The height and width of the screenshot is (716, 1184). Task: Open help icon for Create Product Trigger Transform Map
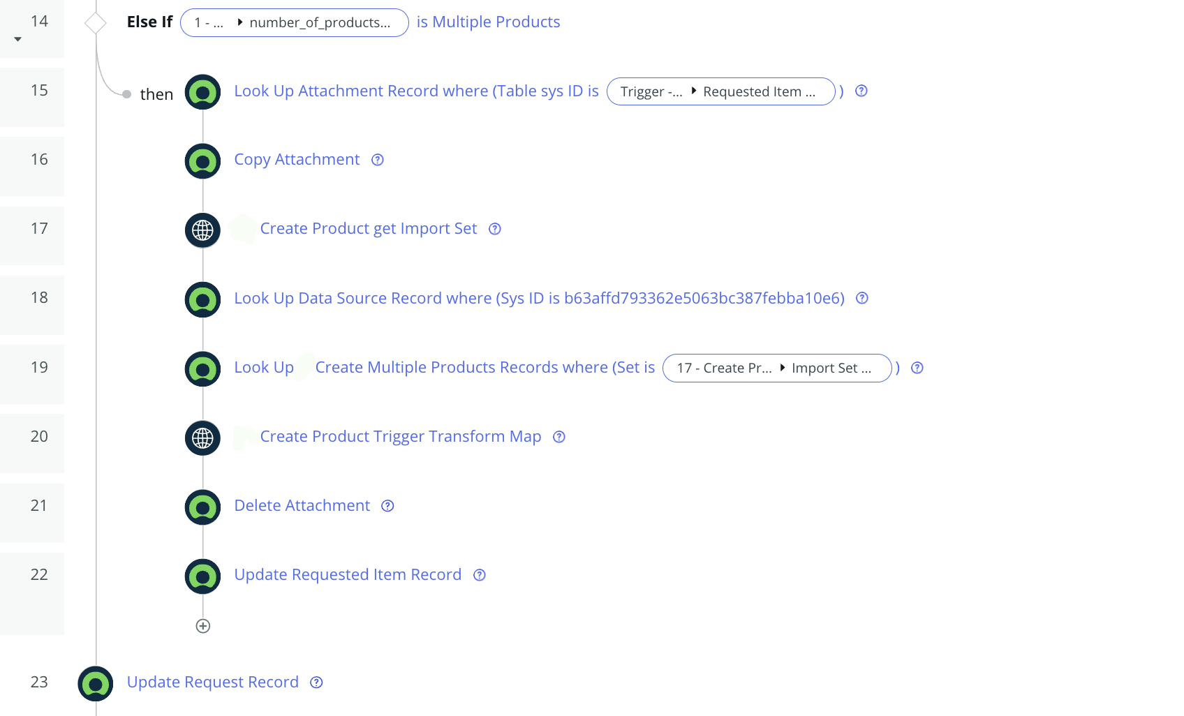(x=559, y=437)
